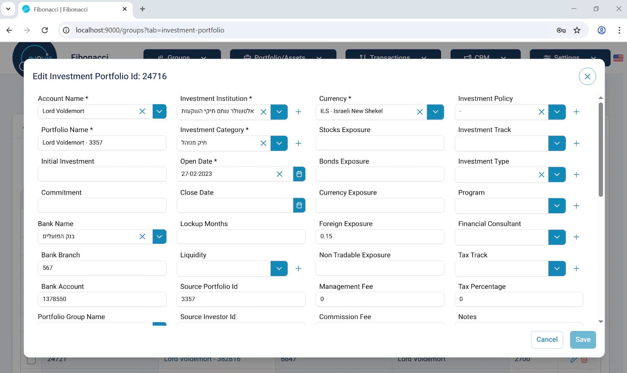627x373 pixels.
Task: Add a new Financial Consultant
Action: (576, 237)
